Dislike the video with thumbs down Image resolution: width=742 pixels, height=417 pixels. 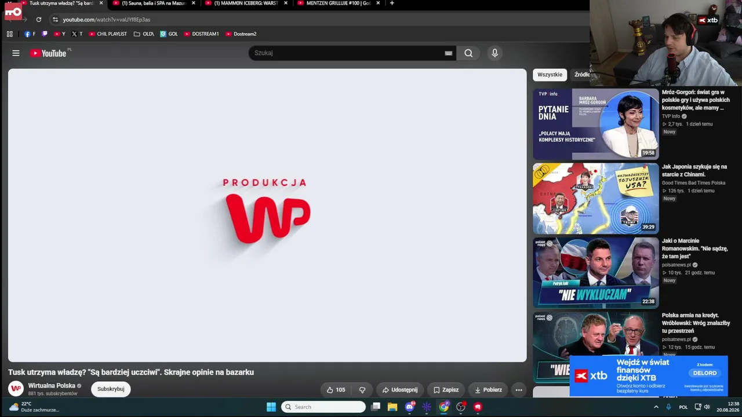(362, 390)
